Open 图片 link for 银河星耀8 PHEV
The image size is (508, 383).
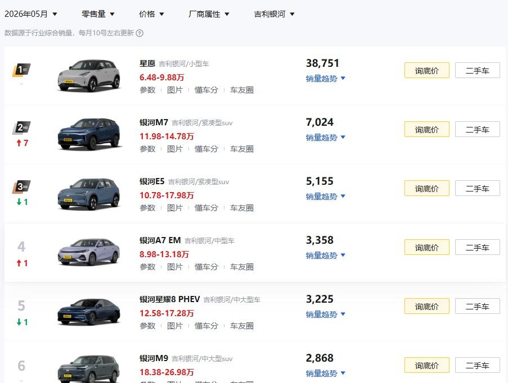174,326
